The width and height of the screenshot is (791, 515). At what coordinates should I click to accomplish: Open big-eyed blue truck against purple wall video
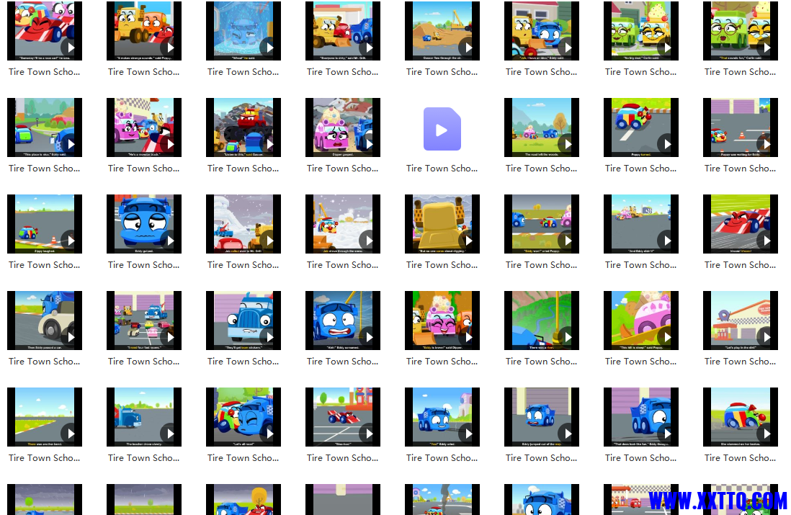coord(640,416)
